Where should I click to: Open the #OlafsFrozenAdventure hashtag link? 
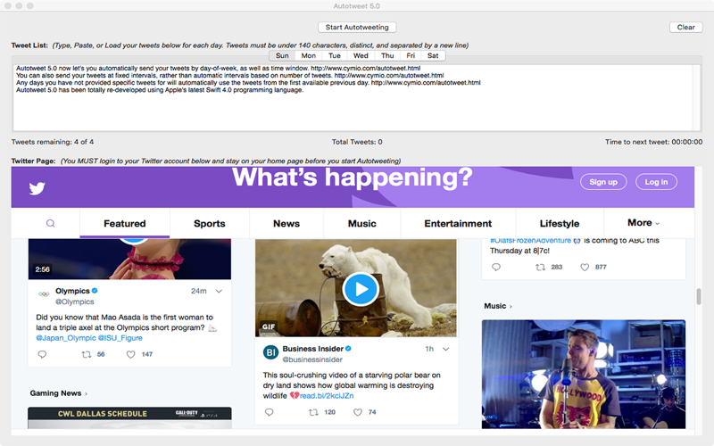pyautogui.click(x=530, y=240)
